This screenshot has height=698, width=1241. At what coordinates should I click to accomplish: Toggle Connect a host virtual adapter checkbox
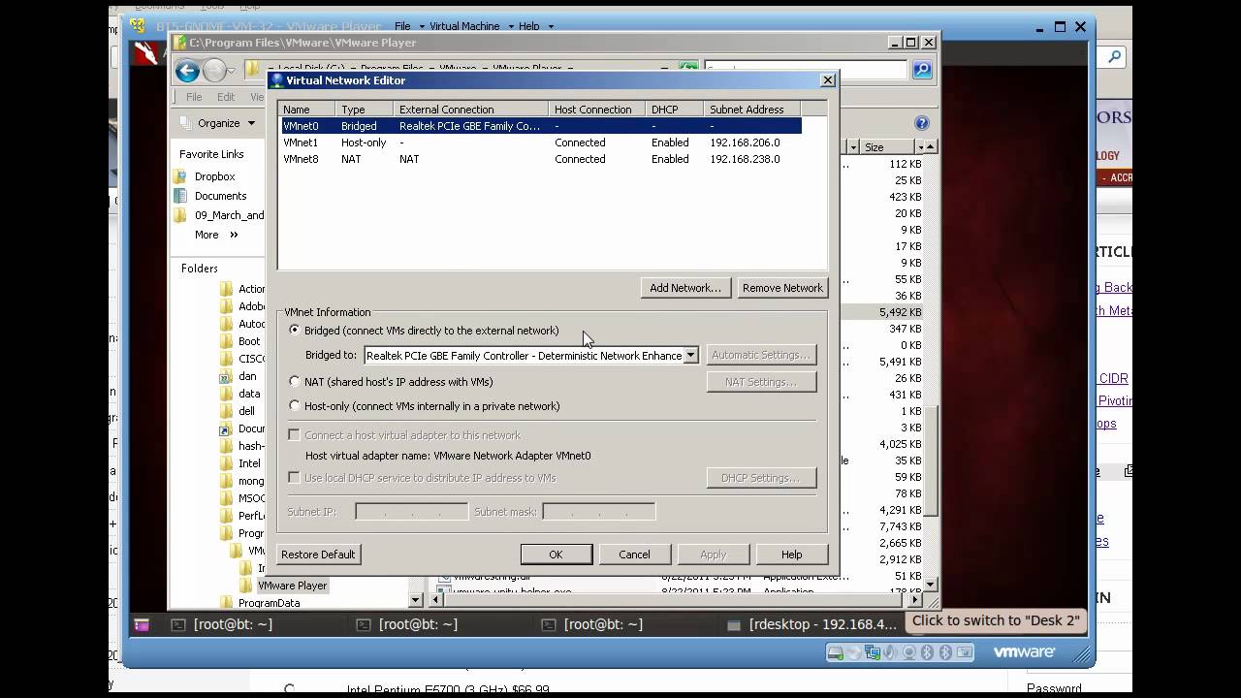(x=294, y=435)
